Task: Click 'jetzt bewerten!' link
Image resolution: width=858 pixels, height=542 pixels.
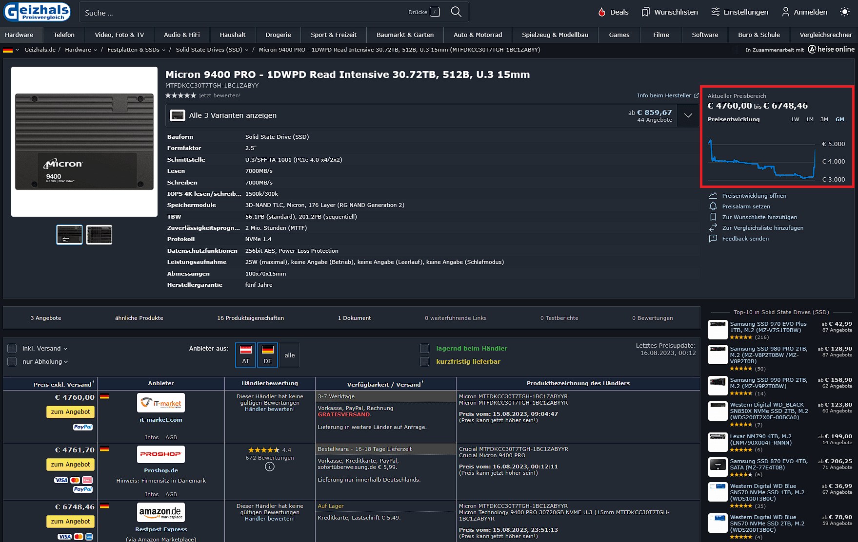Action: click(x=219, y=95)
